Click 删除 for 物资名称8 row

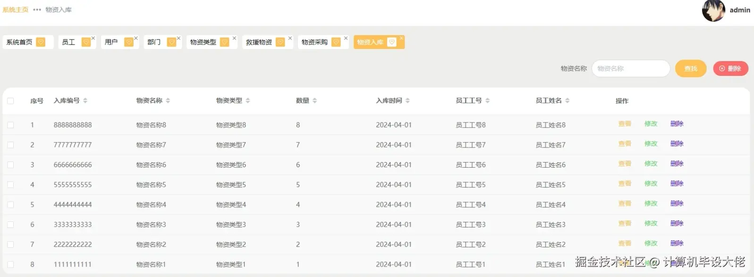(x=677, y=124)
